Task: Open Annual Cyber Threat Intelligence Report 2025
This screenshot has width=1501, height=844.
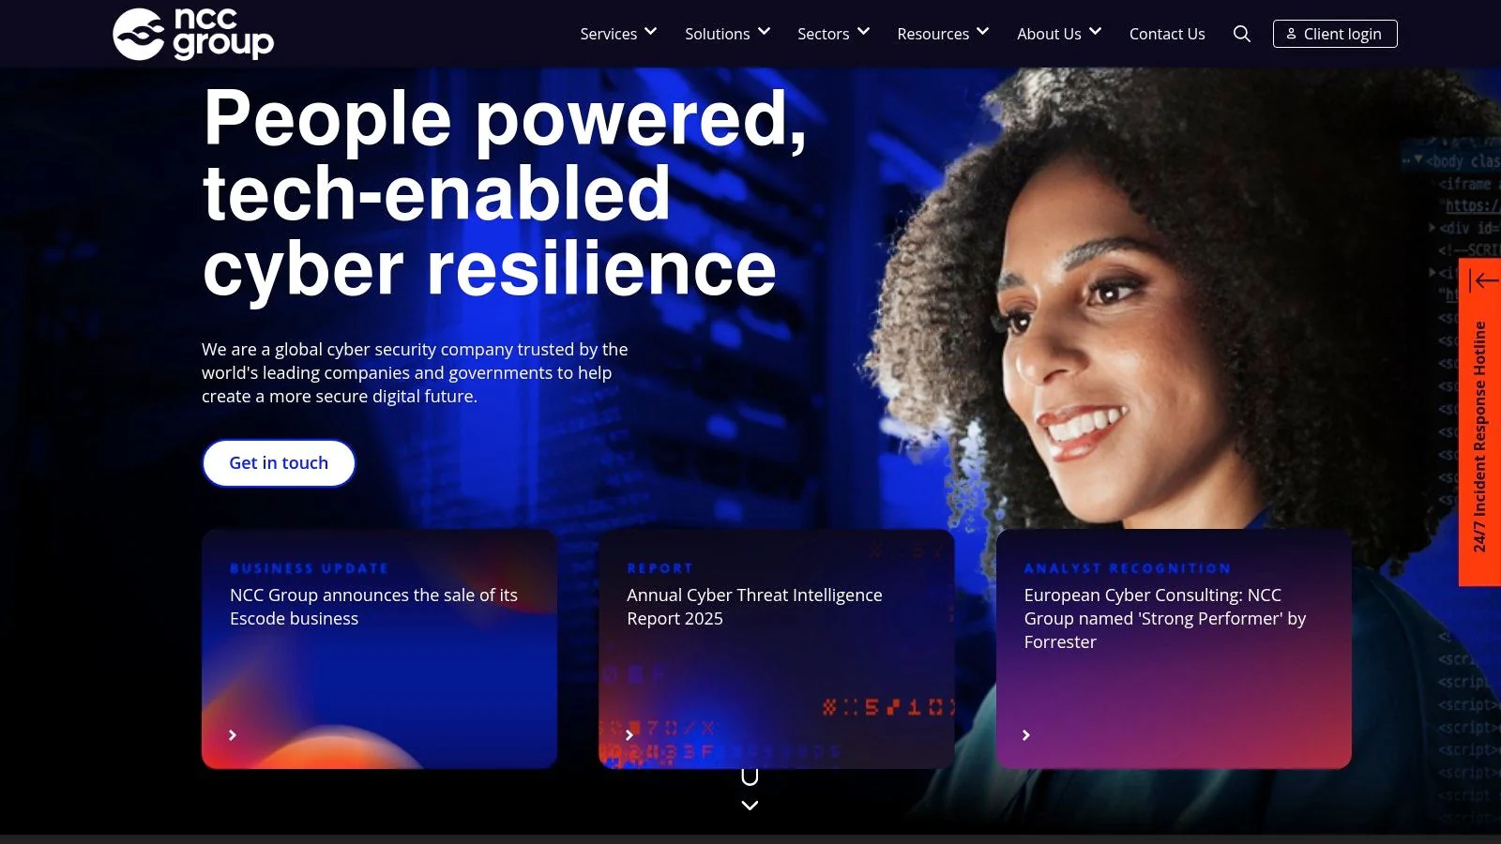Action: click(x=776, y=649)
